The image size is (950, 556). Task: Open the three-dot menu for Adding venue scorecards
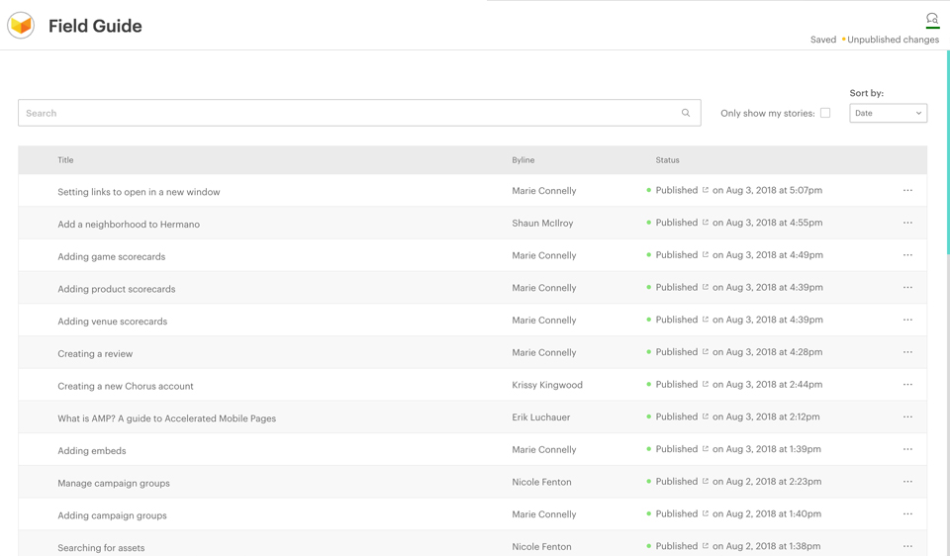(x=907, y=320)
